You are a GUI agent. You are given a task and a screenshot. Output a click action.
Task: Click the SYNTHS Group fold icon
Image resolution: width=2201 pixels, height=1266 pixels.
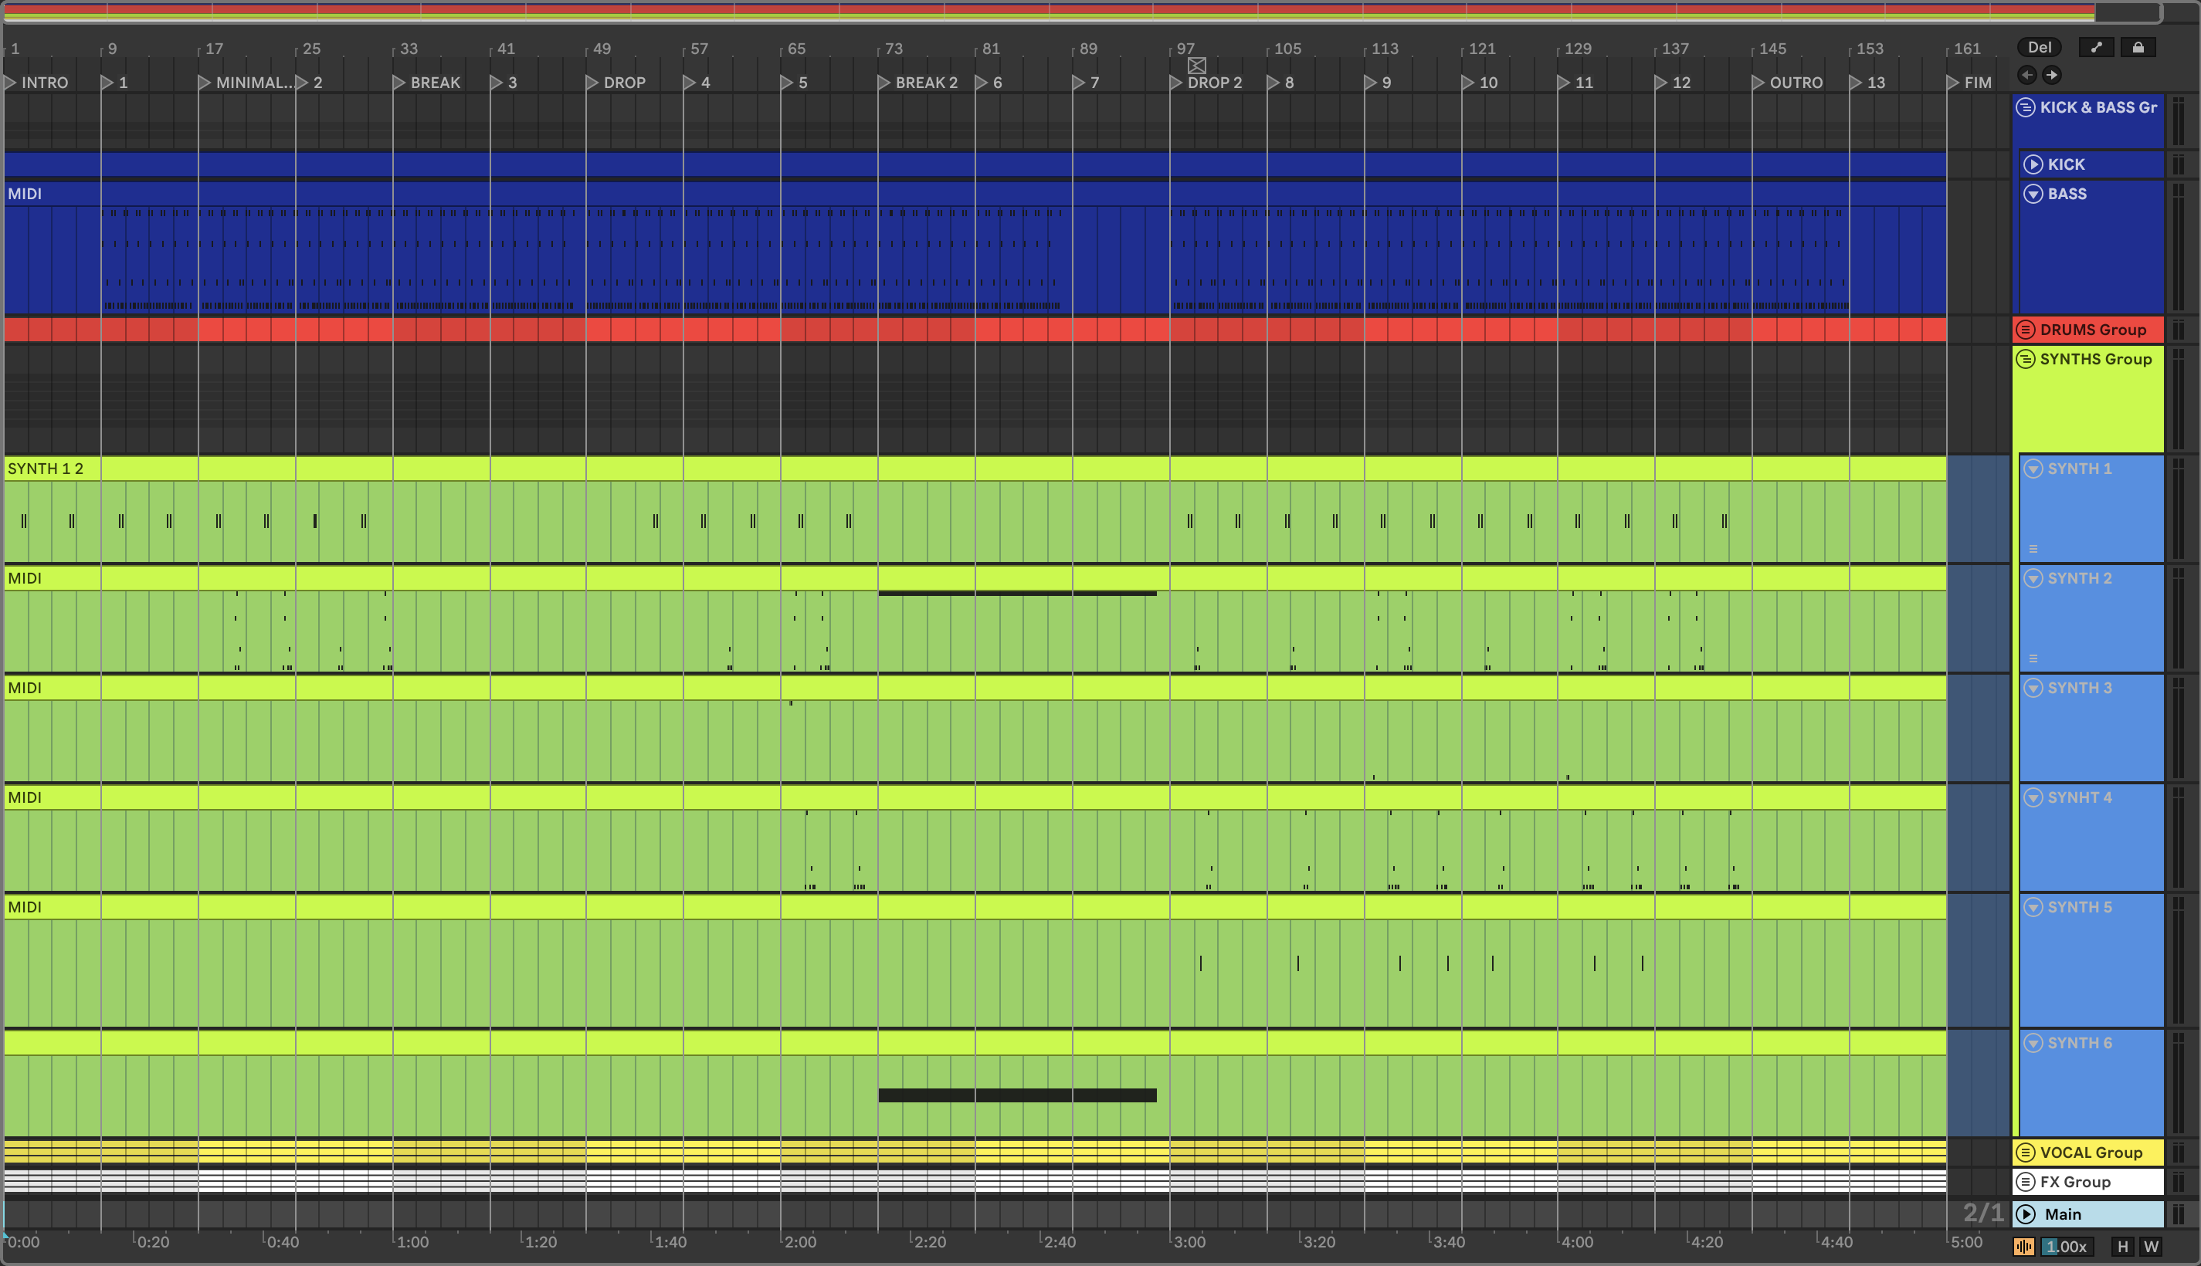(x=2026, y=359)
